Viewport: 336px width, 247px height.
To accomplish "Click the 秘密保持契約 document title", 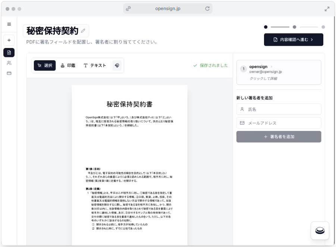I will click(x=53, y=31).
